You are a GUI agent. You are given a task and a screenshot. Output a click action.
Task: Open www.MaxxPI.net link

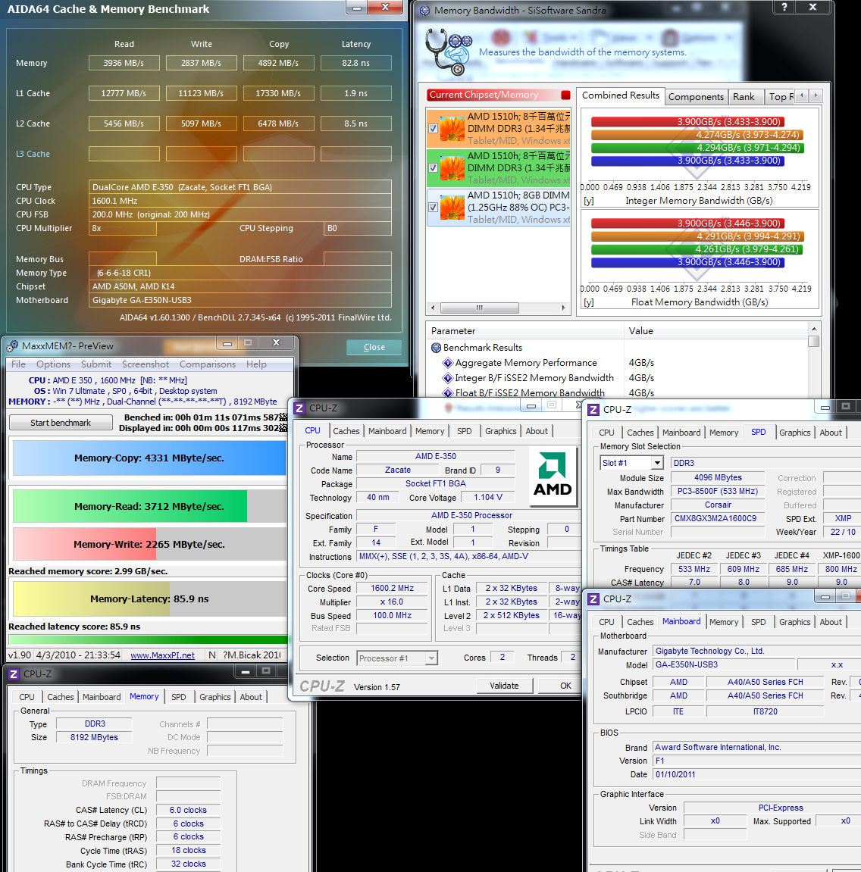162,655
